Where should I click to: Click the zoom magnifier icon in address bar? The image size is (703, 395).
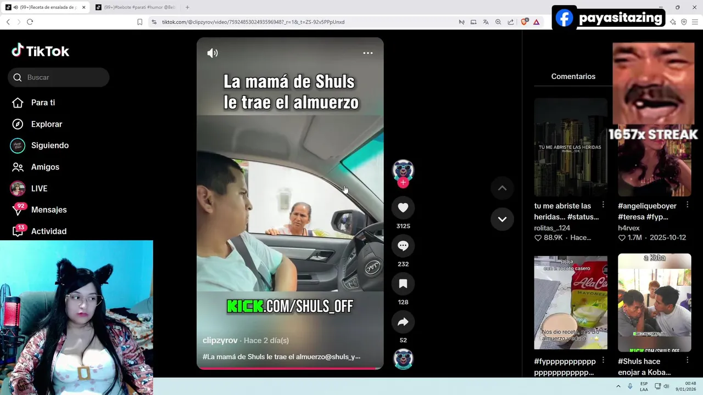498,22
